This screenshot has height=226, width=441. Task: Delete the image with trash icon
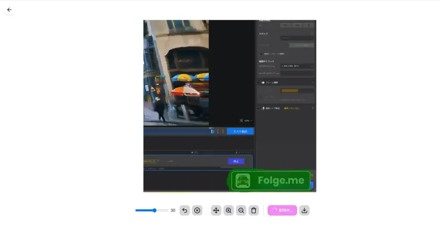(254, 210)
